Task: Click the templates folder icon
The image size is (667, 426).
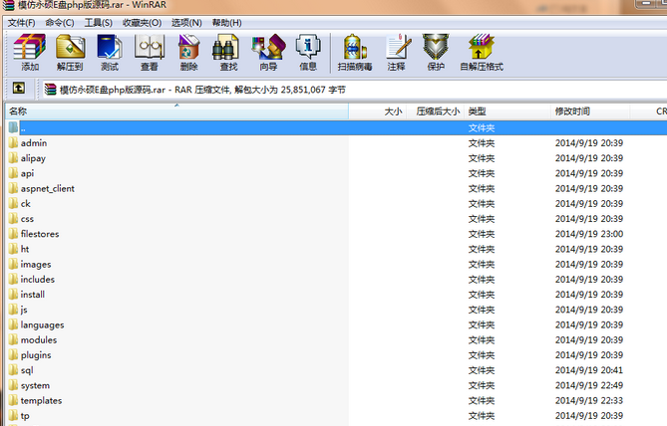Action: coord(13,400)
